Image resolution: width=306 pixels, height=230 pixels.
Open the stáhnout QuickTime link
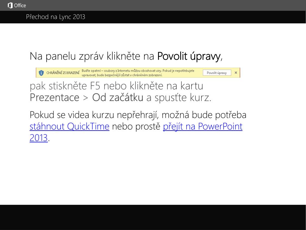click(x=69, y=126)
